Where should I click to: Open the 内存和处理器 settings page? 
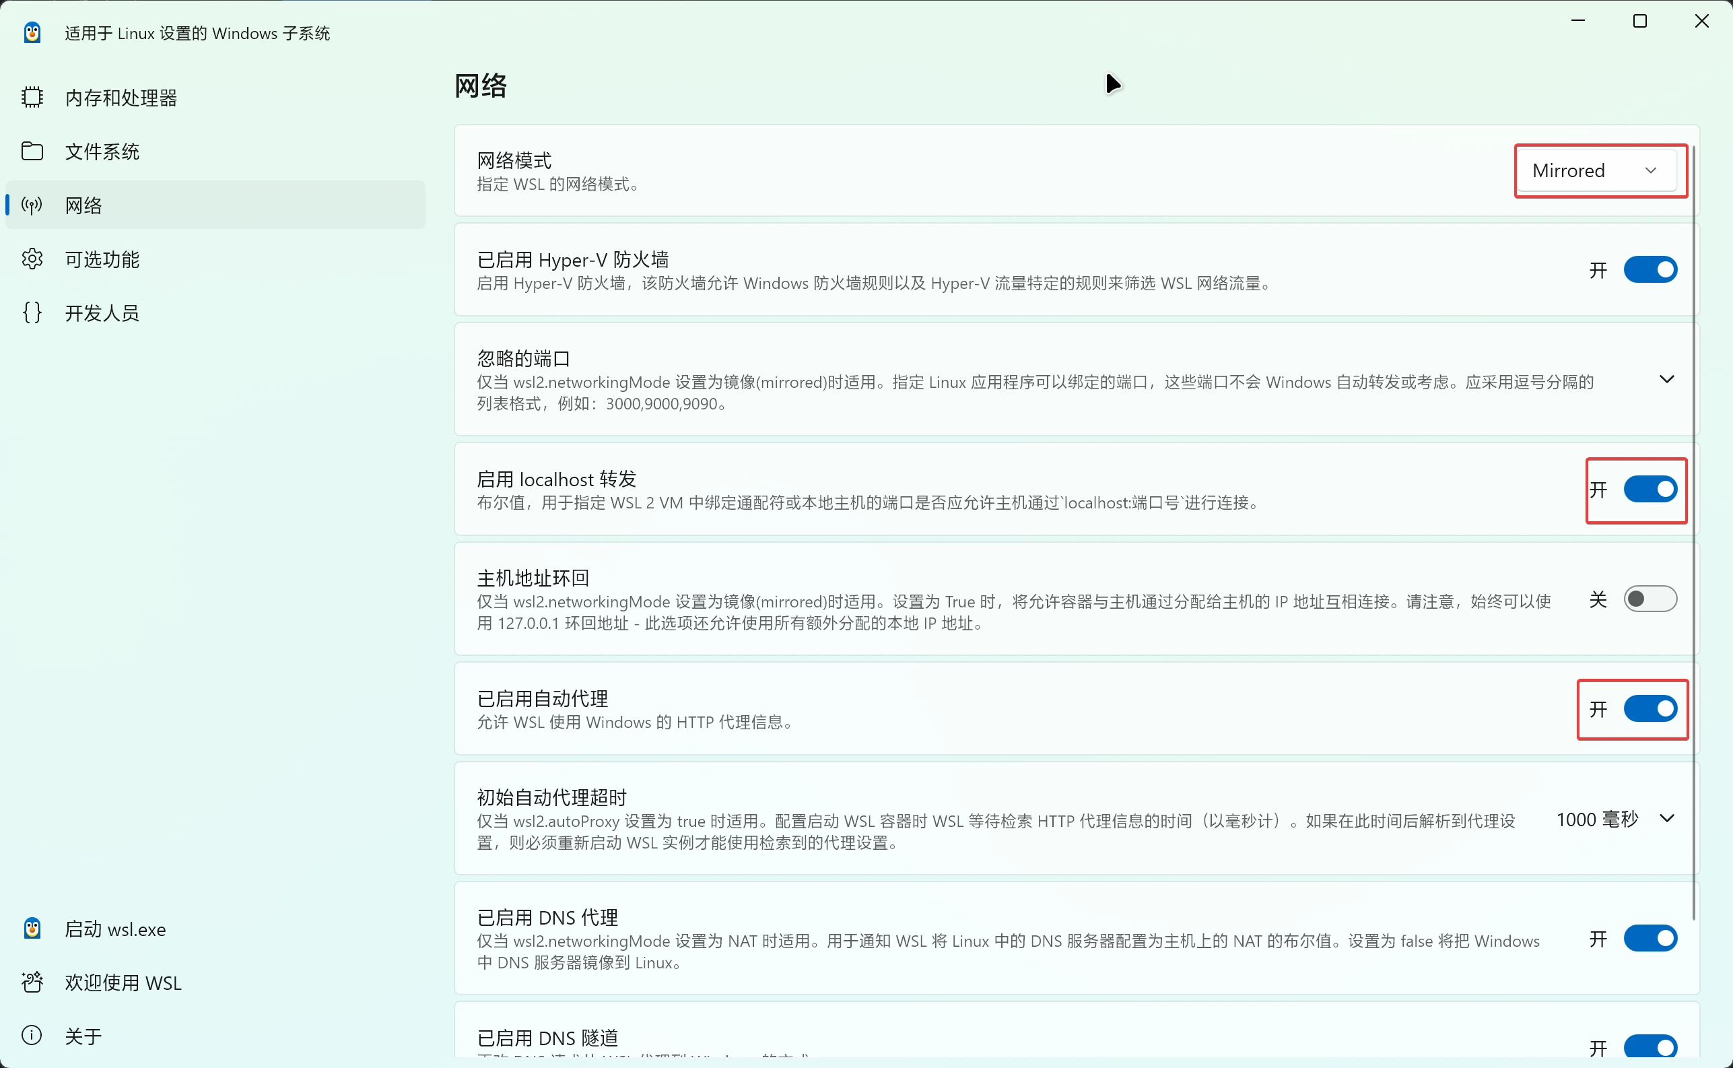[x=215, y=98]
